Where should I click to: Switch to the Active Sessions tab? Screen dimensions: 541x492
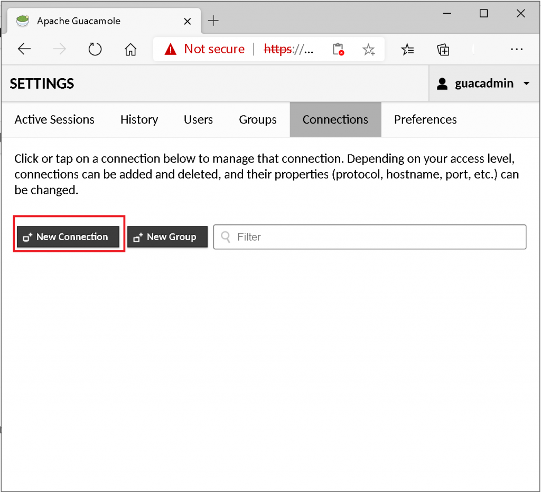tap(54, 119)
